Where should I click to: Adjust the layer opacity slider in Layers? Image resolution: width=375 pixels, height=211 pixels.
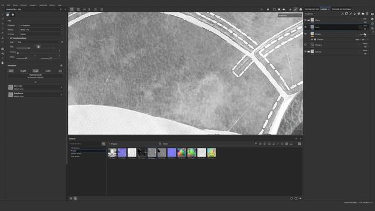(364, 34)
